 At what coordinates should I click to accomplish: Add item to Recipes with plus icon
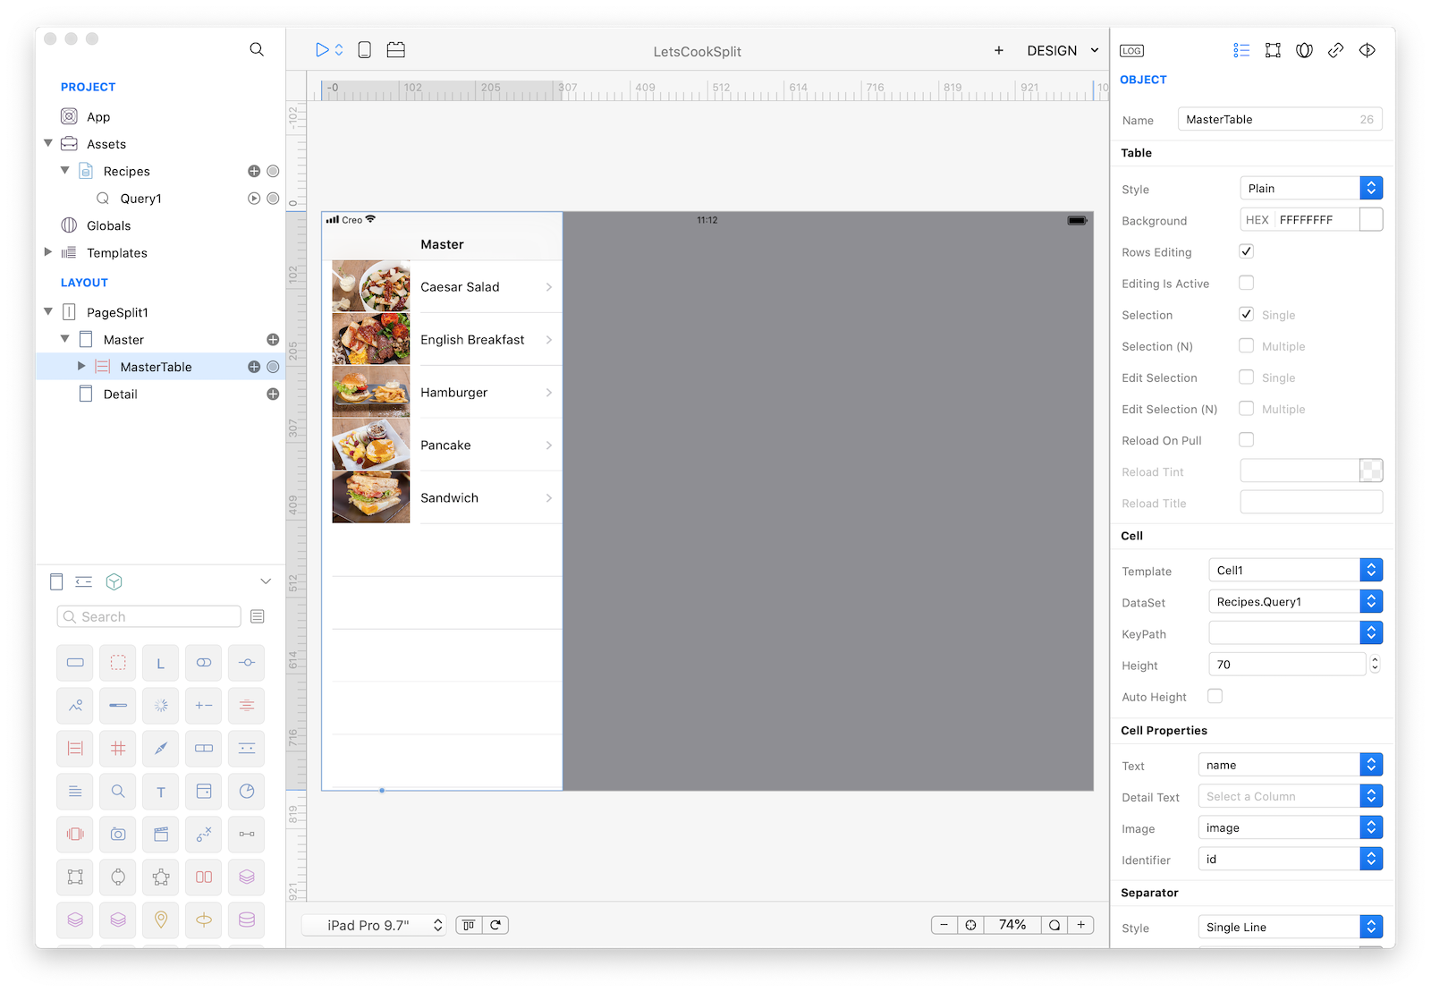254,171
